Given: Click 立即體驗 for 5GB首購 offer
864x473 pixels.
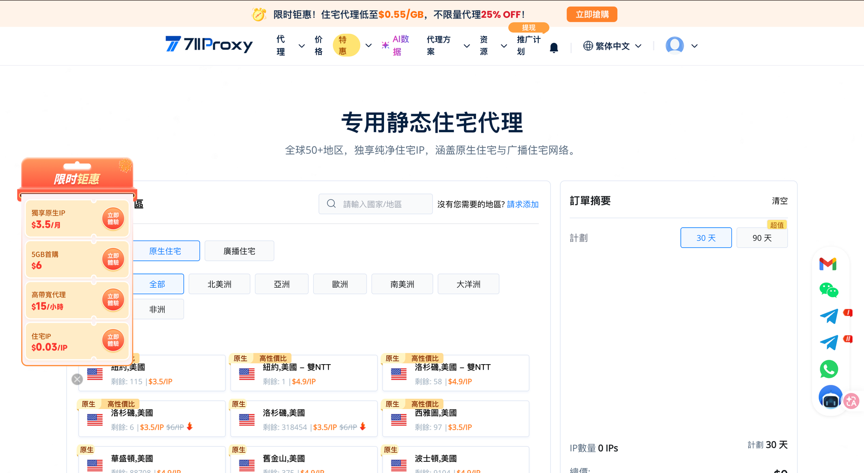Looking at the screenshot, I should pos(113,259).
